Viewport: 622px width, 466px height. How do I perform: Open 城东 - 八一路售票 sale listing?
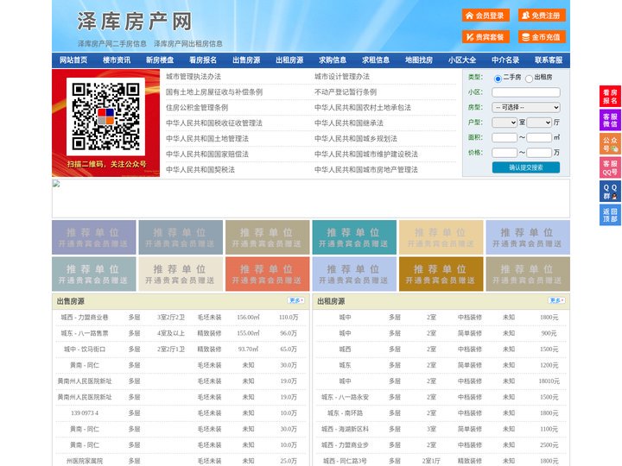pyautogui.click(x=85, y=333)
